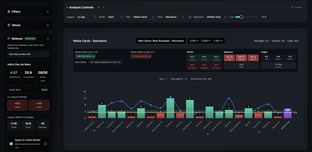Image resolution: width=312 pixels, height=152 pixels.
Task: Toggle Bookmaker line legend entry
Action: click(201, 79)
